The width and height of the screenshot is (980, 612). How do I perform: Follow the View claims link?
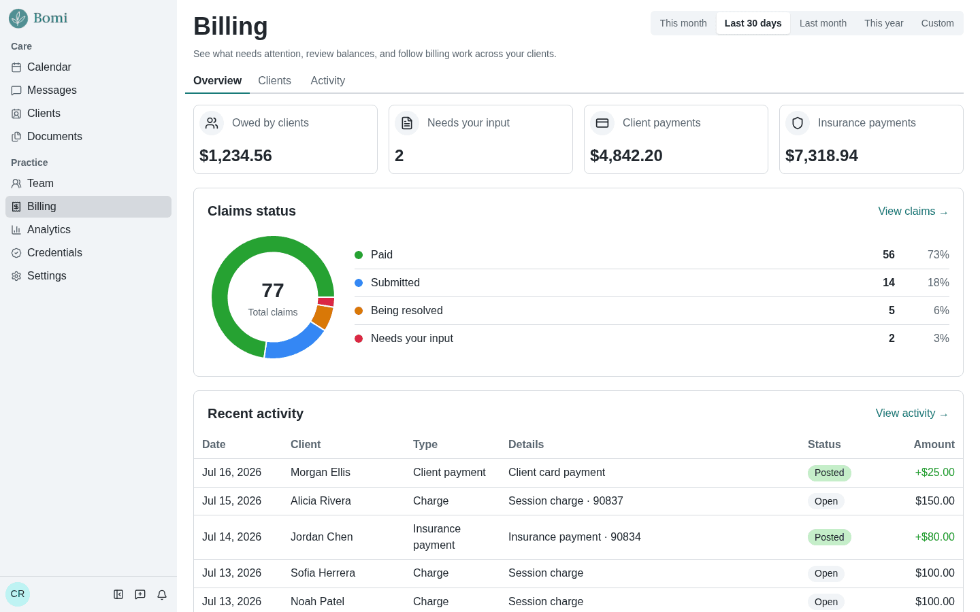click(x=913, y=211)
